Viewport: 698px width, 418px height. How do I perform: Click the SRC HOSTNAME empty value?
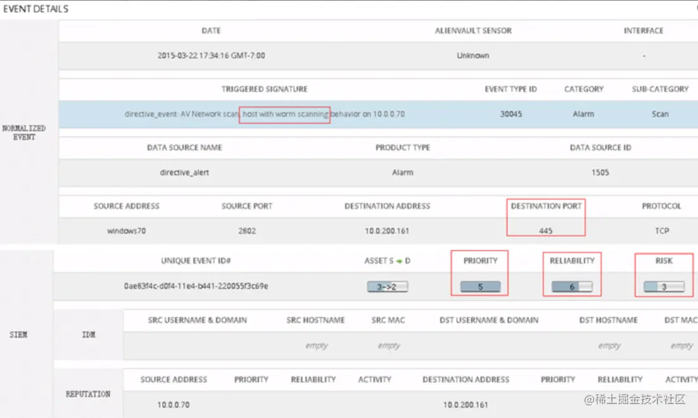(317, 345)
